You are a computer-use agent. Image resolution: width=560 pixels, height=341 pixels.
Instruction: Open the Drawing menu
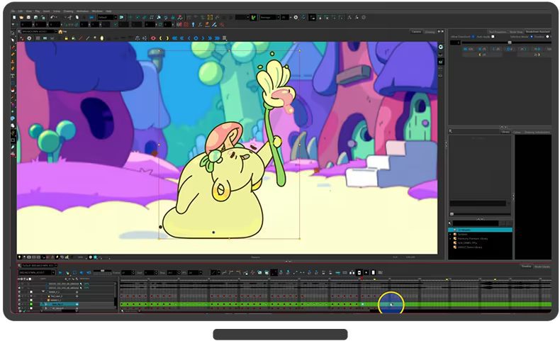click(69, 11)
